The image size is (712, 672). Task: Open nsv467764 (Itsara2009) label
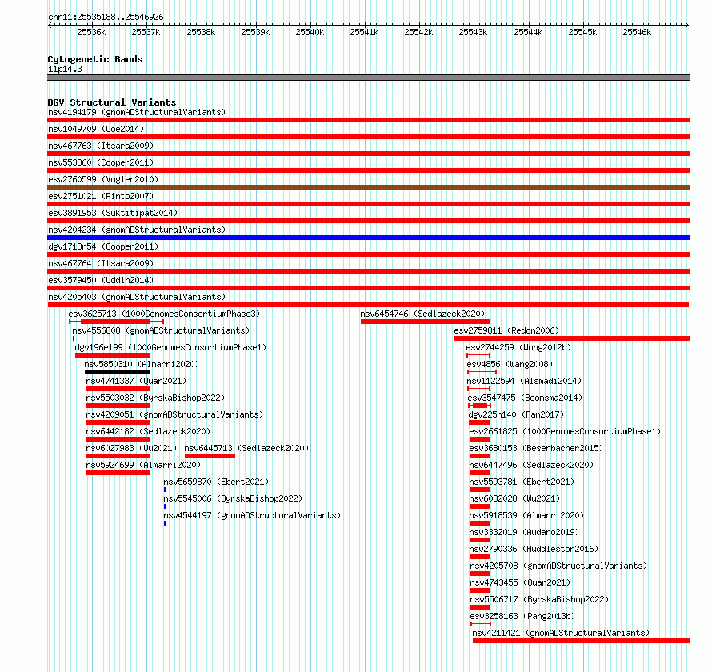coord(101,263)
